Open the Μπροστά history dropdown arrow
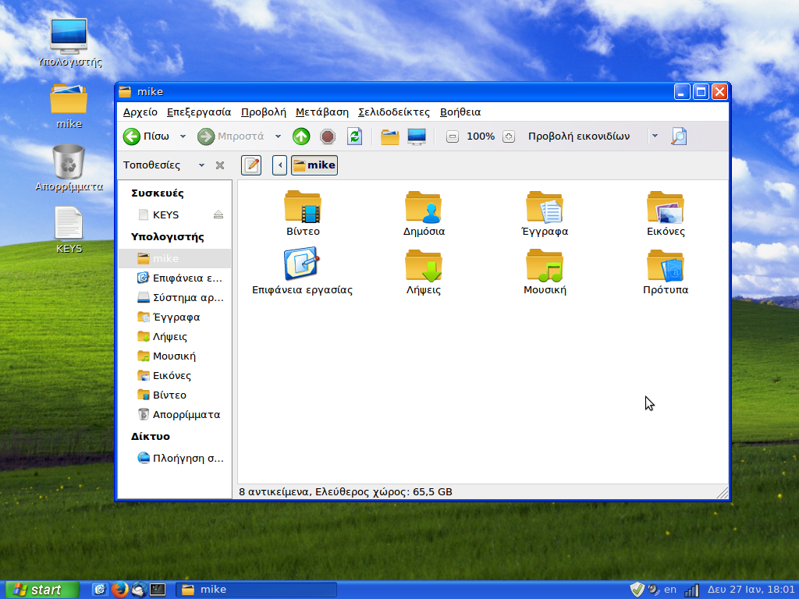This screenshot has height=599, width=799. point(278,136)
